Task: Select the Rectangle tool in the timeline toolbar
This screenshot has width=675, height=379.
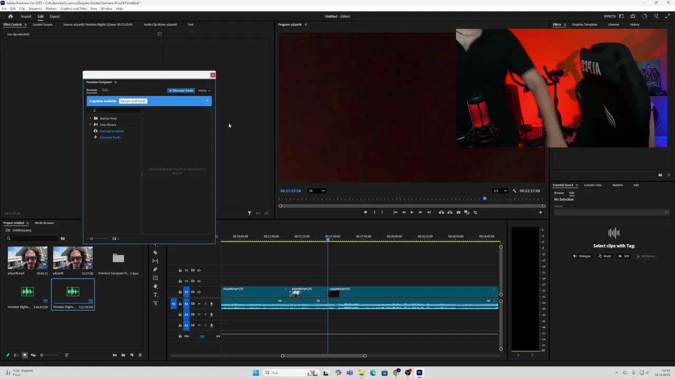Action: (x=155, y=278)
